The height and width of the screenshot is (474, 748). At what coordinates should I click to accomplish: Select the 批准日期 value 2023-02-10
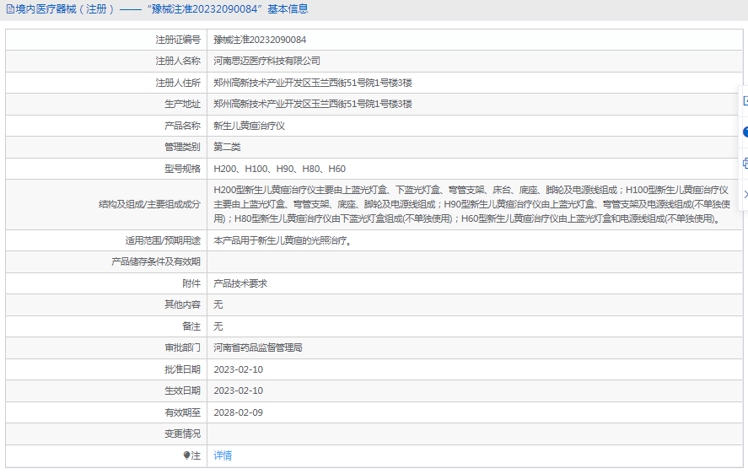(238, 369)
